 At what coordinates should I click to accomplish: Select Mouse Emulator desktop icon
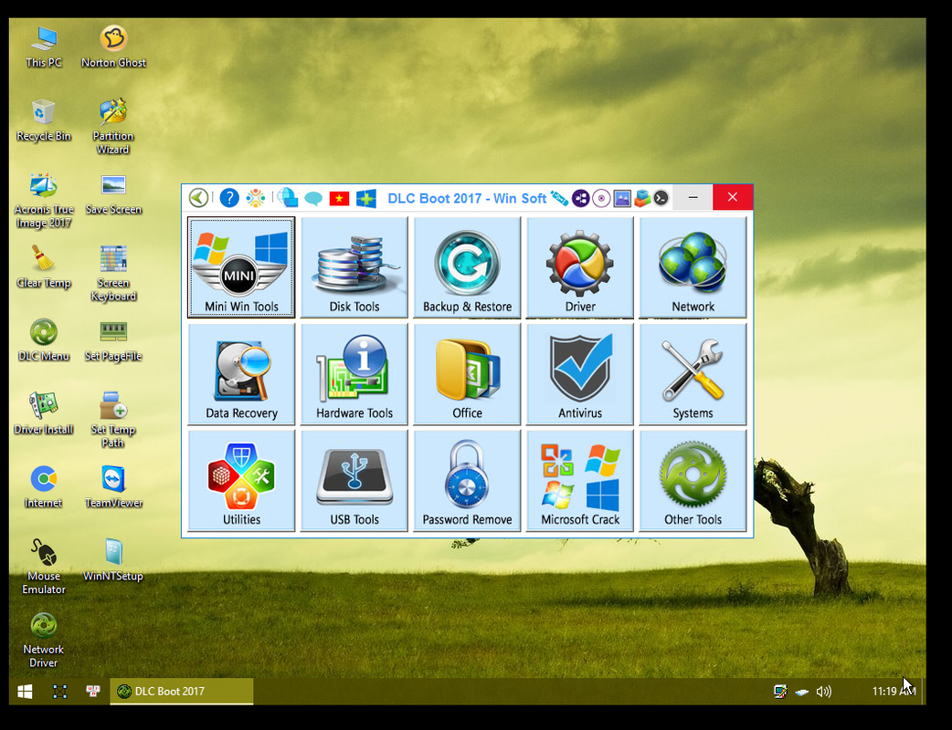pos(44,567)
